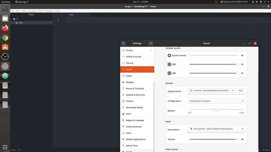Click the Displays monitor icon in sidebar
Image resolution: width=271 pixels, height=152 pixels.
coord(123,82)
